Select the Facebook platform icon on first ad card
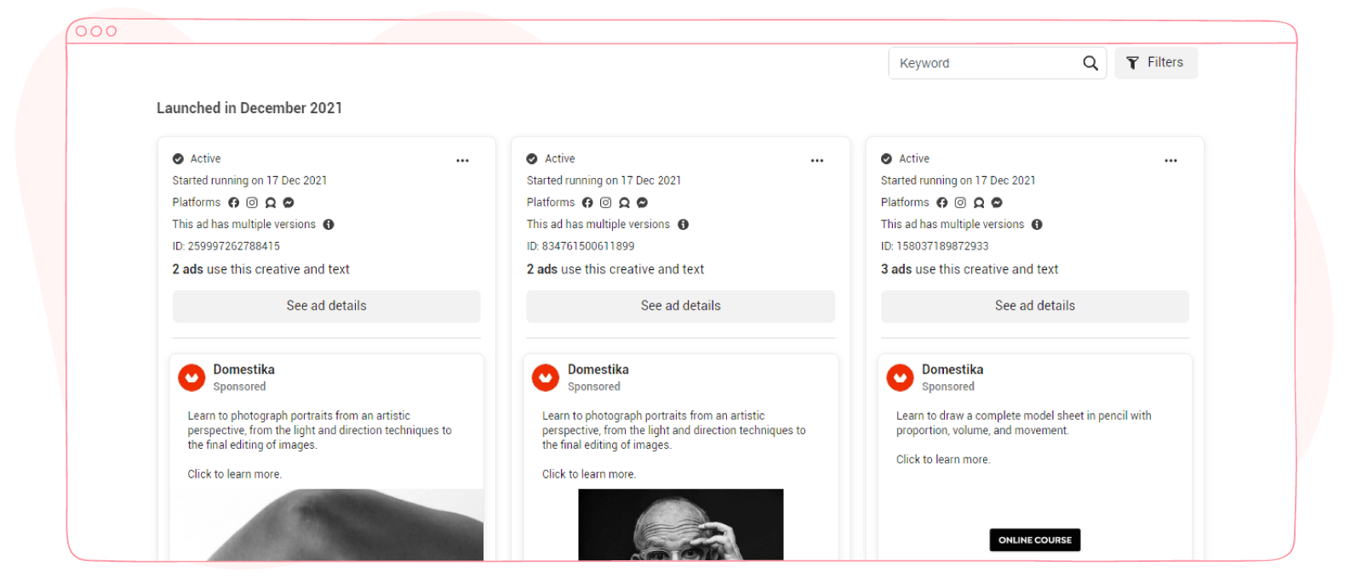The height and width of the screenshot is (579, 1362). coord(233,202)
